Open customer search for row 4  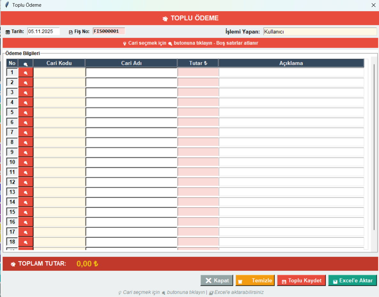tap(26, 102)
